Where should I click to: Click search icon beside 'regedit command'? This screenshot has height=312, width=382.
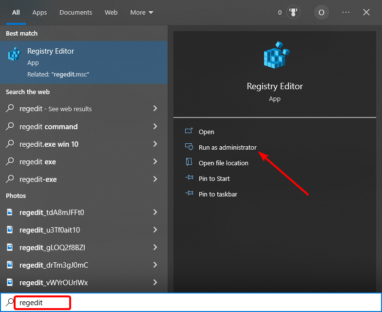pyautogui.click(x=10, y=126)
